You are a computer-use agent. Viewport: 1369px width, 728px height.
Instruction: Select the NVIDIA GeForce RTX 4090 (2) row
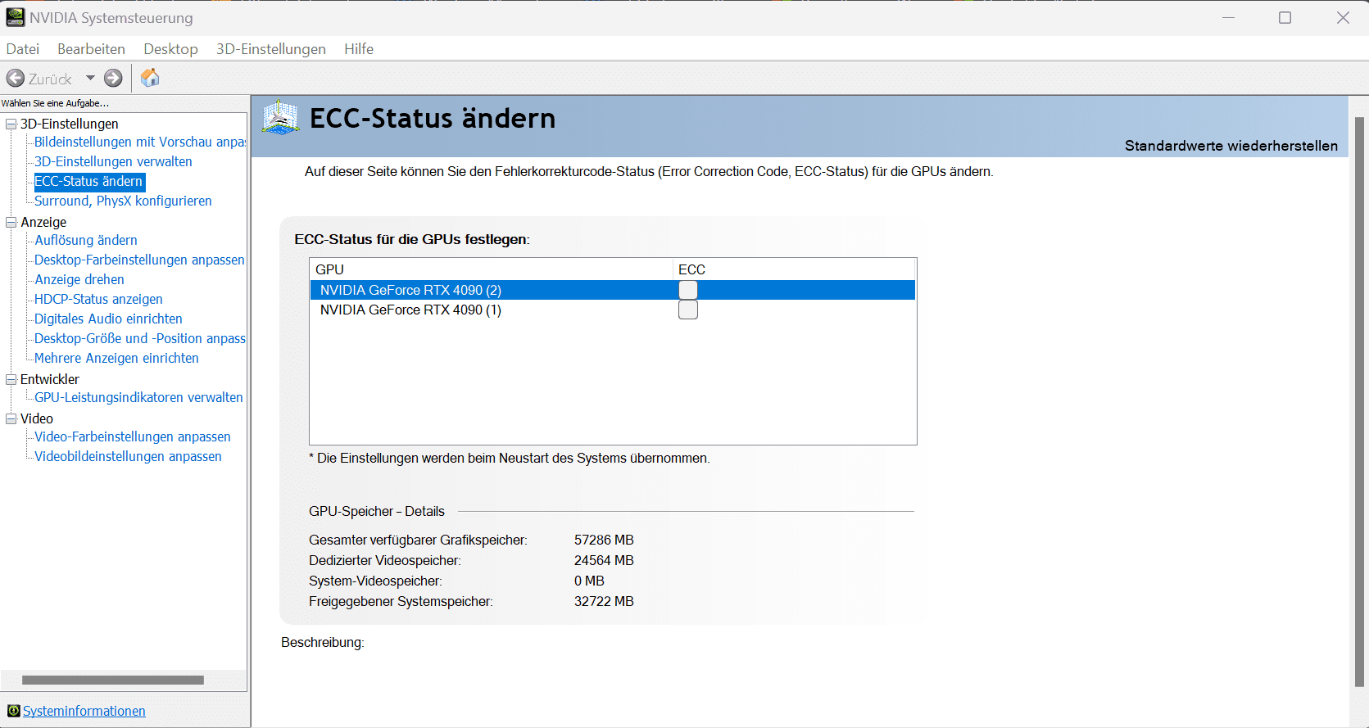pyautogui.click(x=613, y=290)
